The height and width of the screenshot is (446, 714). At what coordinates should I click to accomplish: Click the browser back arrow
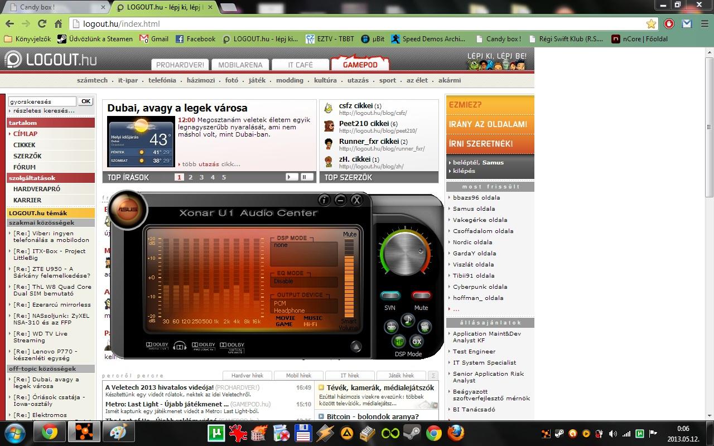click(x=9, y=23)
